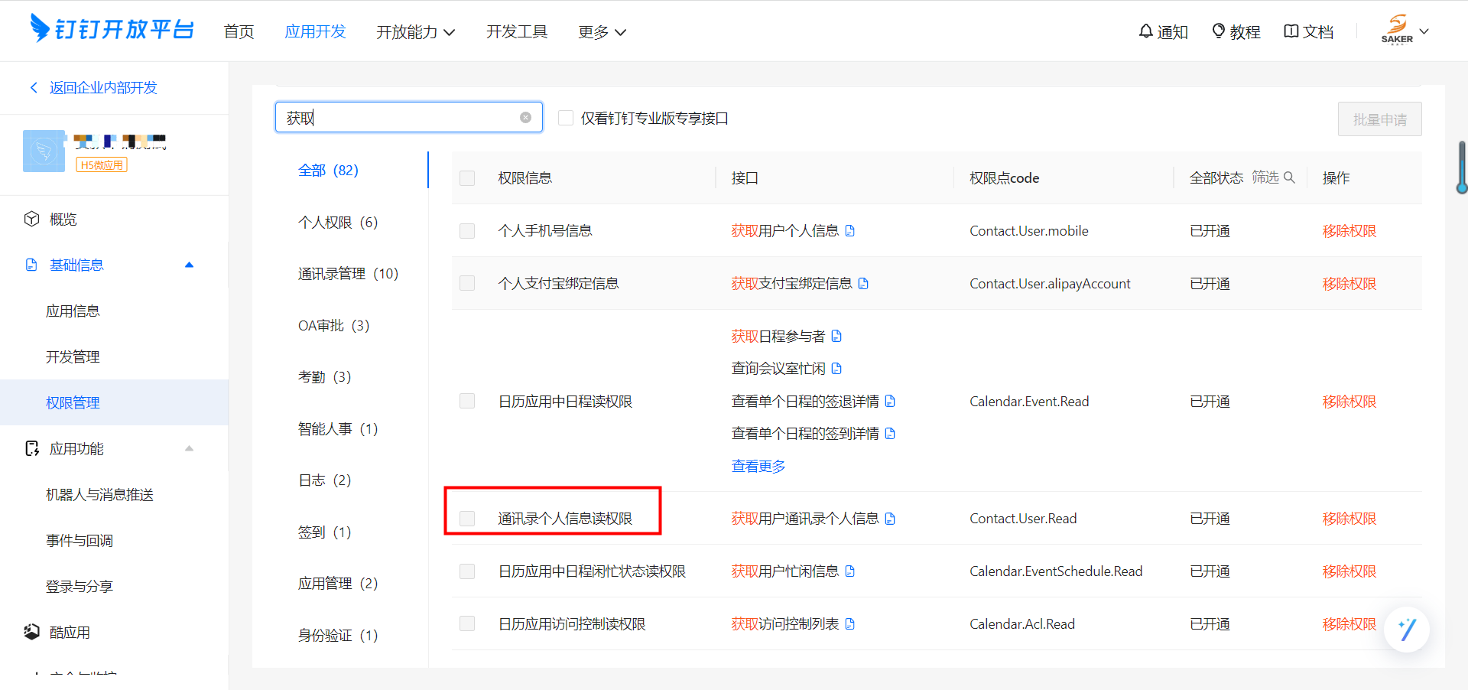Viewport: 1468px width, 690px height.
Task: Open doc icon beside 查看单个日程的签退详情
Action: [x=890, y=401]
